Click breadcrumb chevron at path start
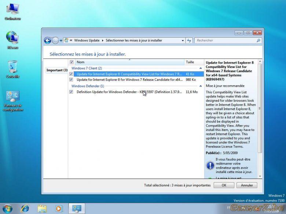The height and width of the screenshot is (214, 286). pyautogui.click(x=71, y=40)
